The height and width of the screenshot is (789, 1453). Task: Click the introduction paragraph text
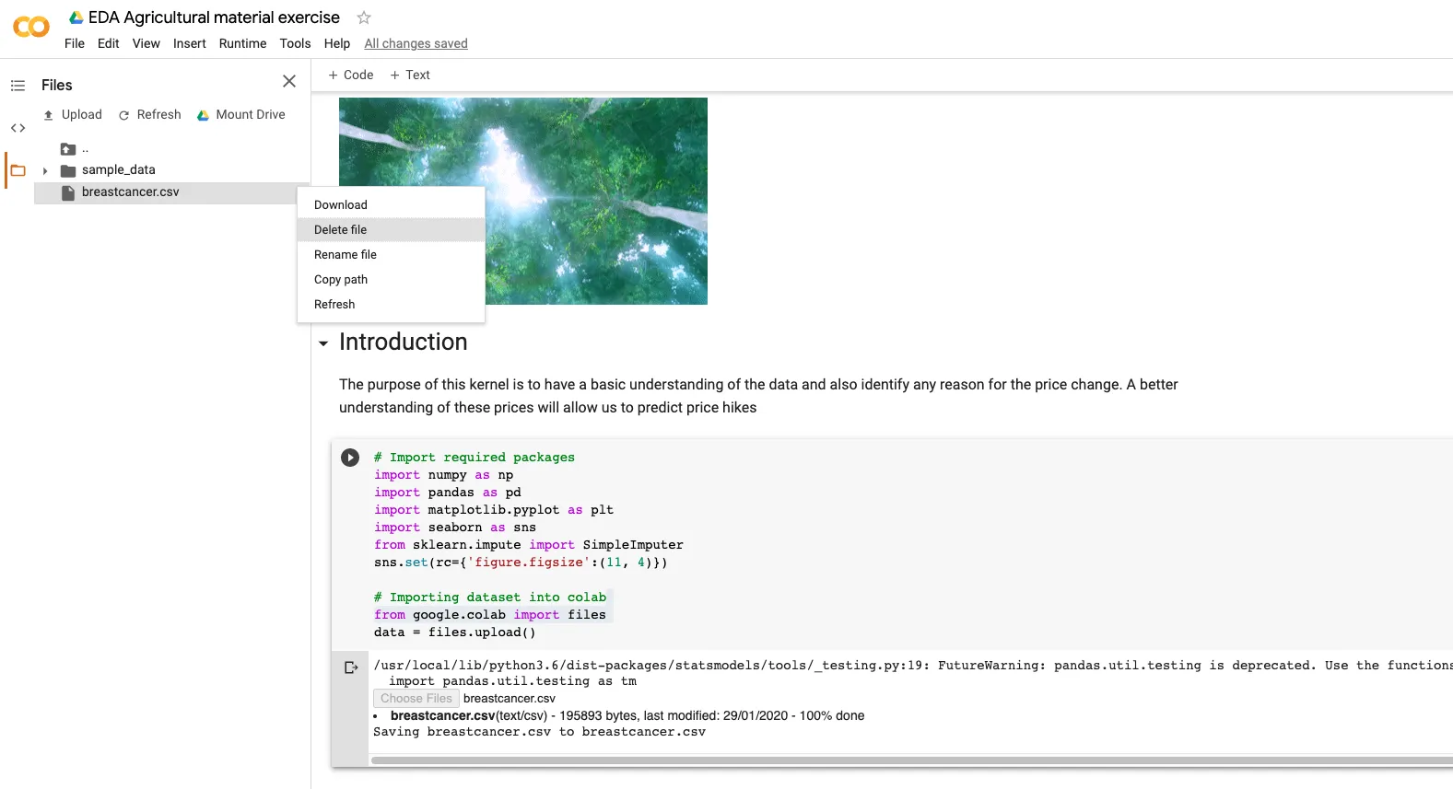pyautogui.click(x=758, y=396)
